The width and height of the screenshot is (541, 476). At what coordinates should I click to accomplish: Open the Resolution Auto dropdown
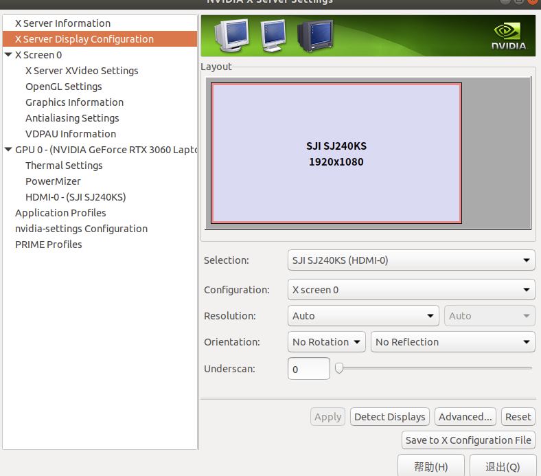pos(363,316)
